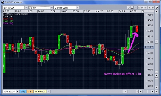Select the horizontal lines tool beside the trend line tool
Image resolution: width=161 pixels, height=96 pixels.
(132, 8)
